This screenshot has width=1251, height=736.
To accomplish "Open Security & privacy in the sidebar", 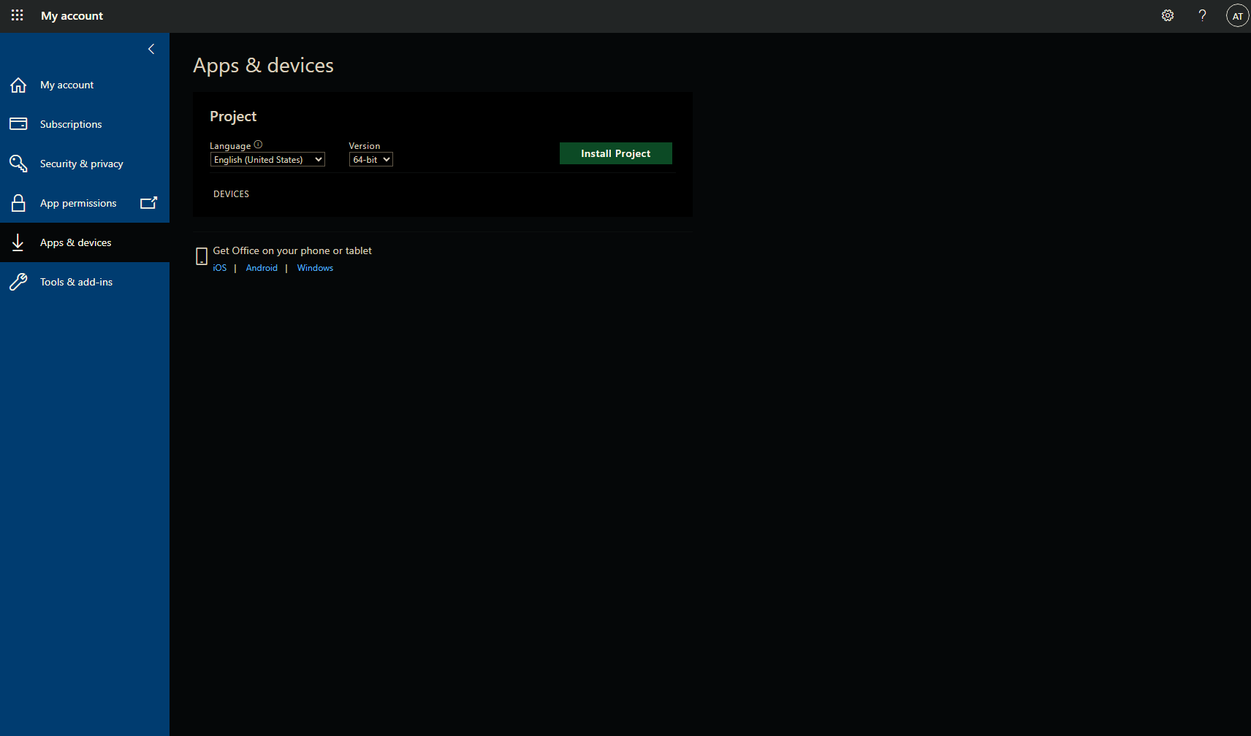I will 85,164.
